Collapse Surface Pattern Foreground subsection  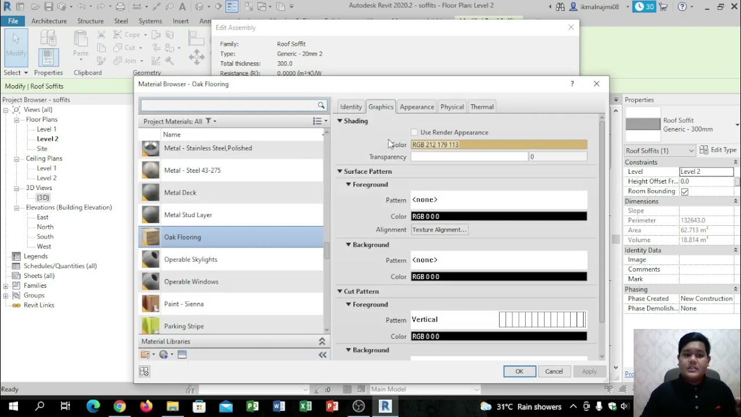(x=349, y=185)
